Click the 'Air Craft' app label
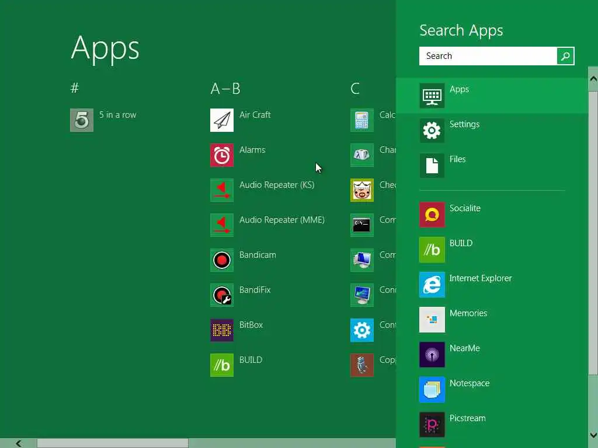This screenshot has height=448, width=598. (255, 115)
